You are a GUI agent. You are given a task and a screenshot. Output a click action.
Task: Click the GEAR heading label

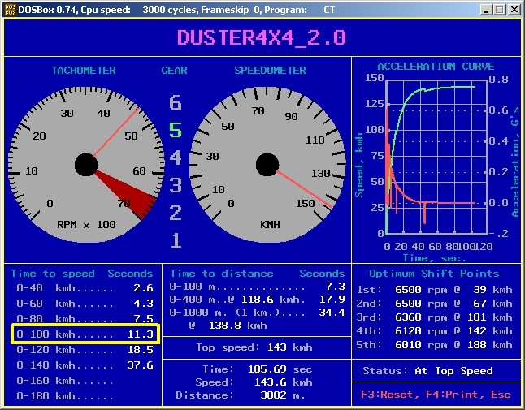(x=174, y=71)
